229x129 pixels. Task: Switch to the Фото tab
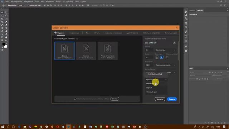[88, 33]
